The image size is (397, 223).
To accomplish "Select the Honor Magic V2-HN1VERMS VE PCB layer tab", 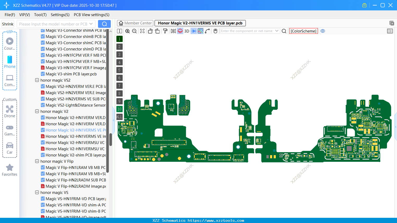I will pos(200,23).
